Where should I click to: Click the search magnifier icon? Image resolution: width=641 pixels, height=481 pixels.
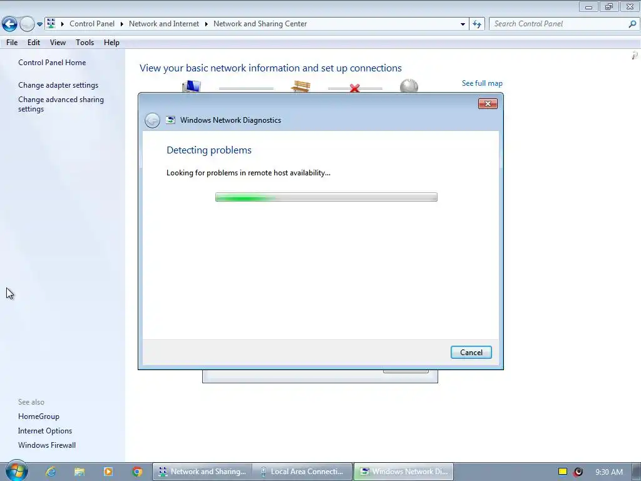coord(632,24)
